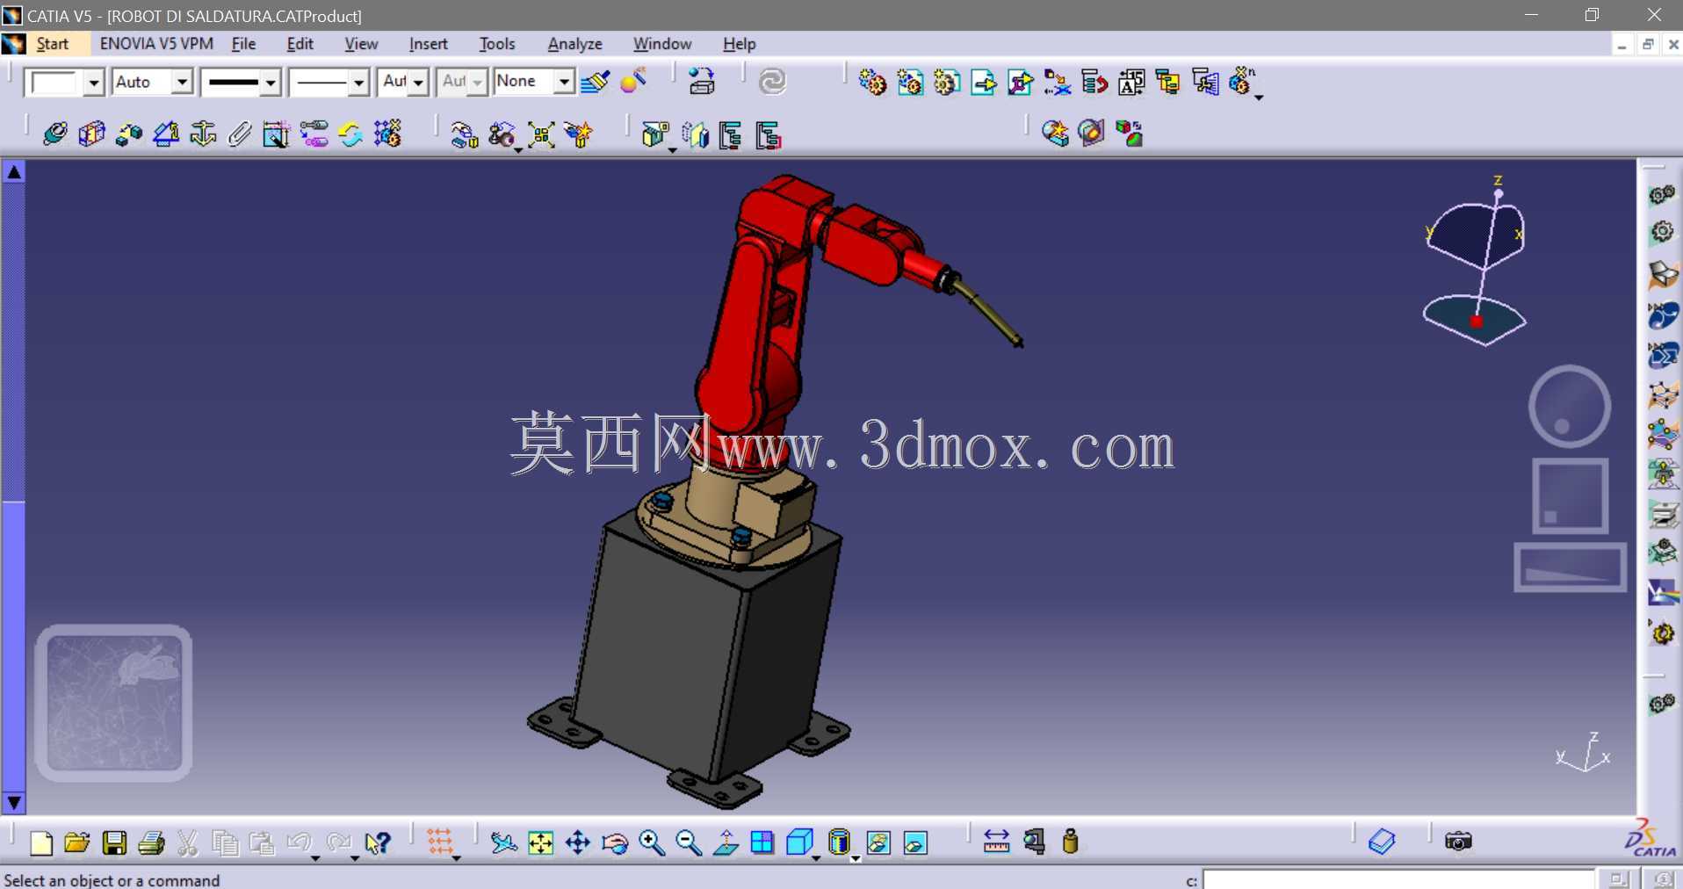
Task: Click the Zoom In magnifier
Action: pyautogui.click(x=651, y=843)
